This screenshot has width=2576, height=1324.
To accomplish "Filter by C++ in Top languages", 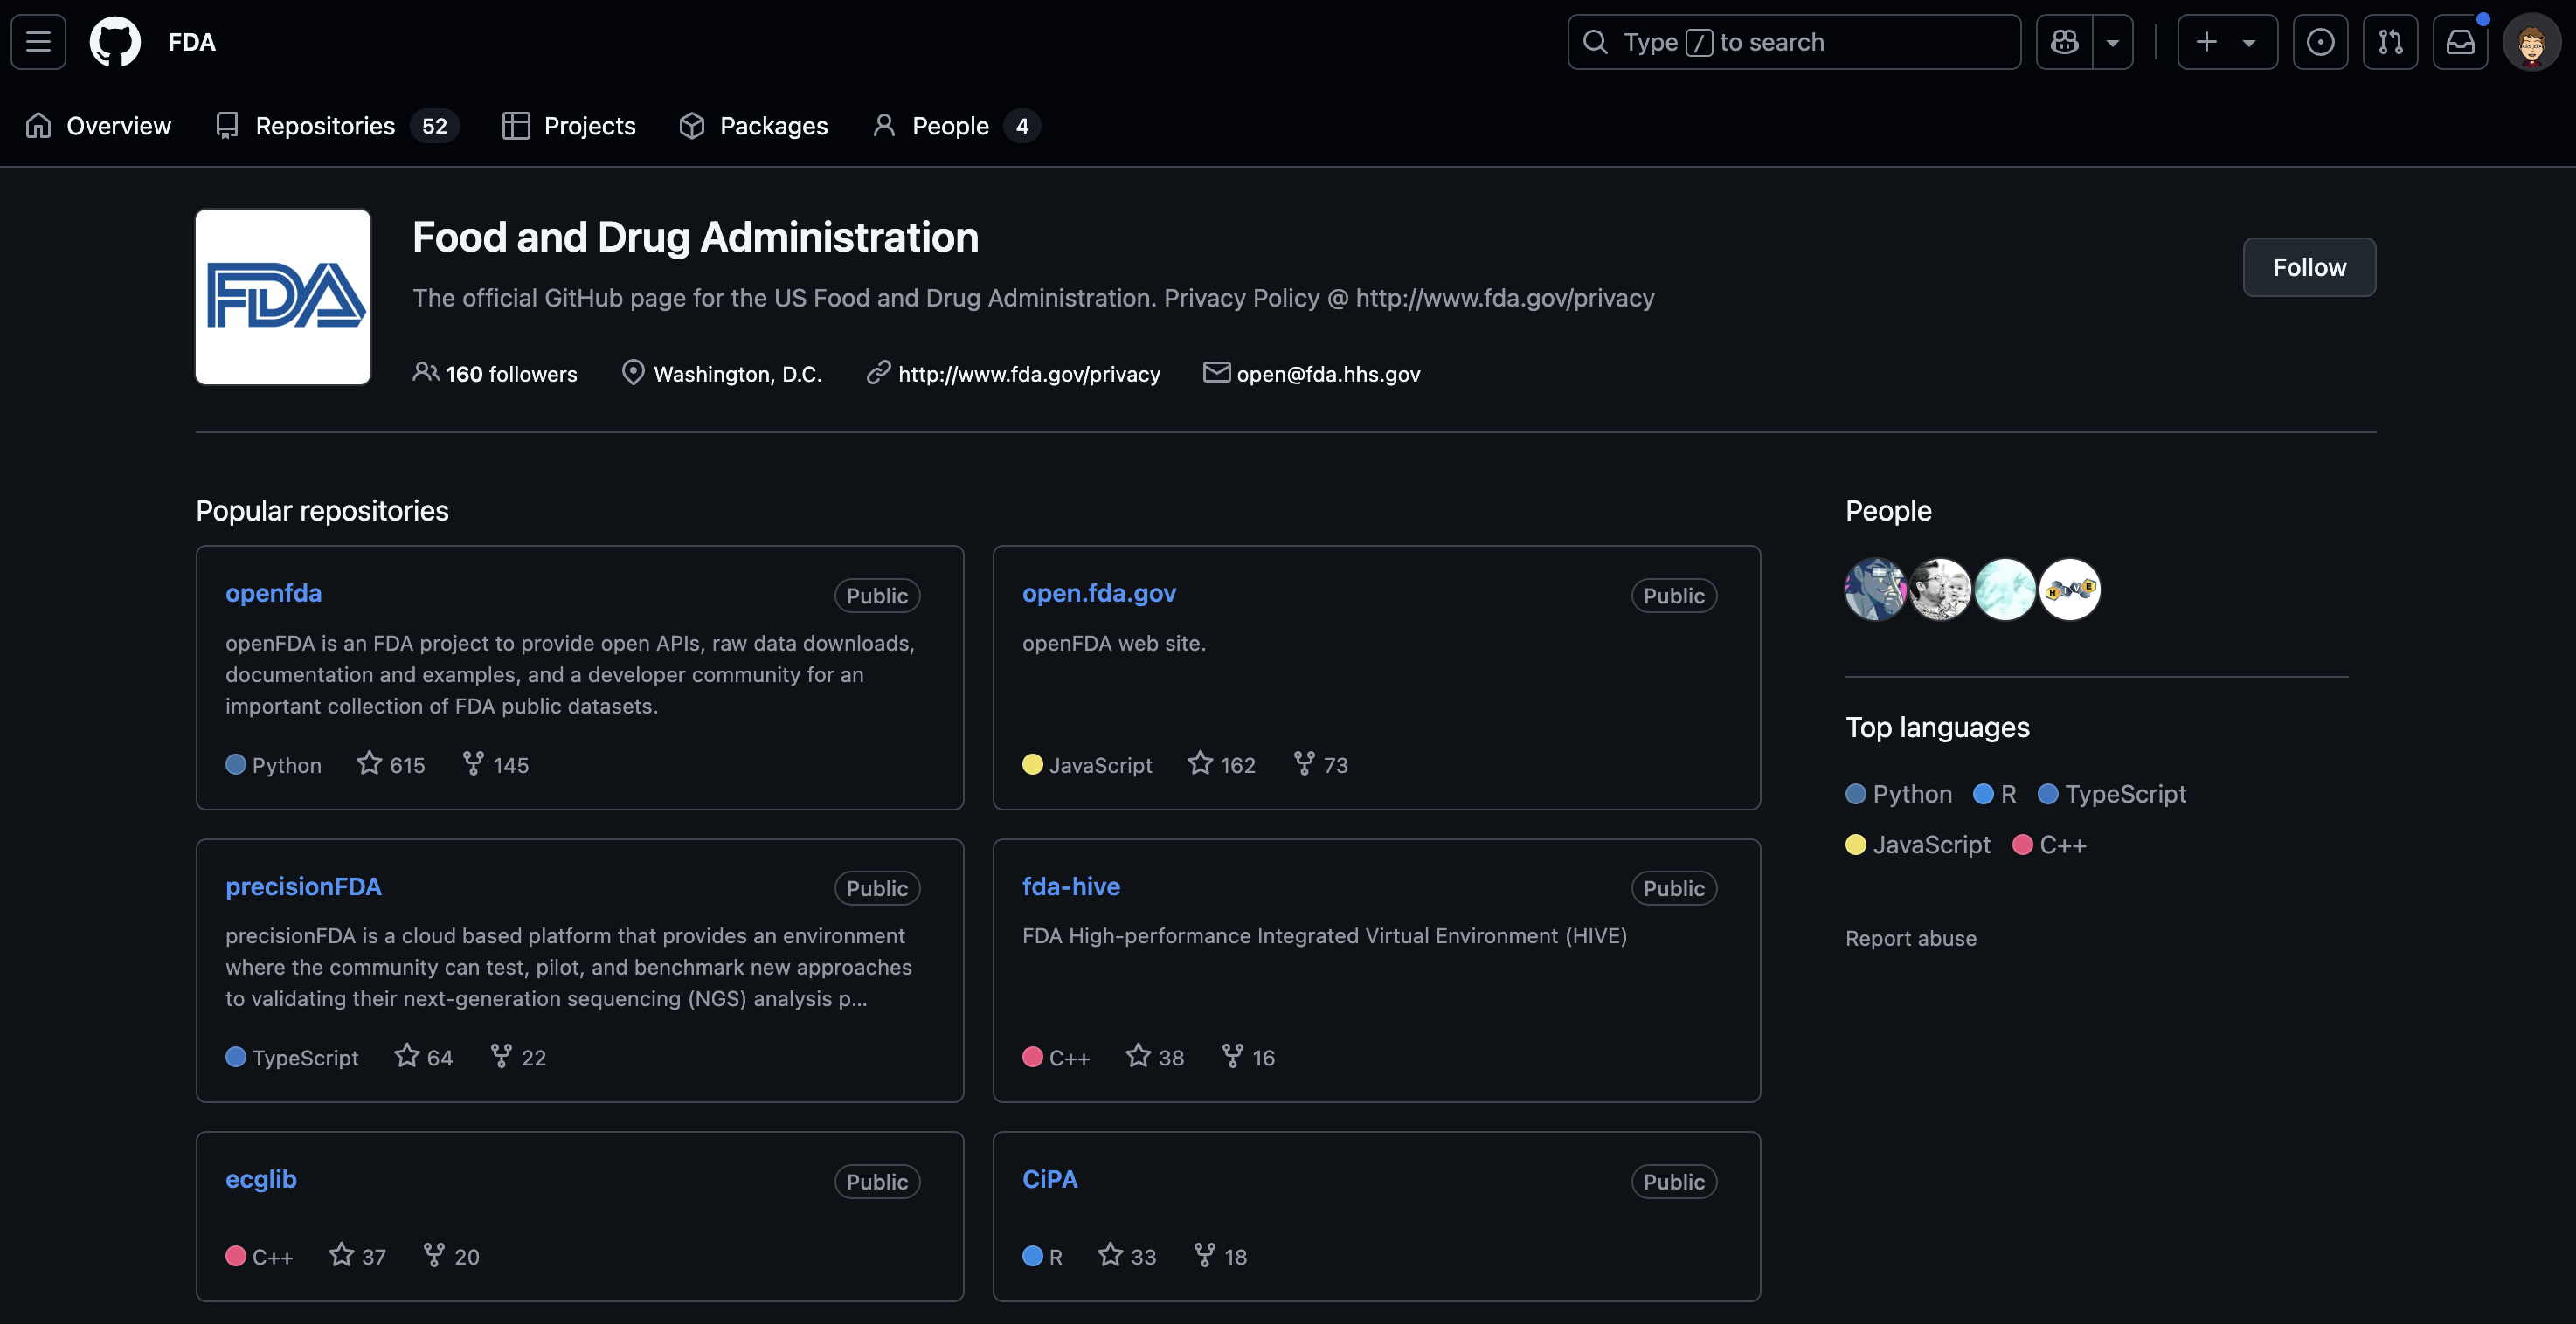I will (x=2049, y=845).
